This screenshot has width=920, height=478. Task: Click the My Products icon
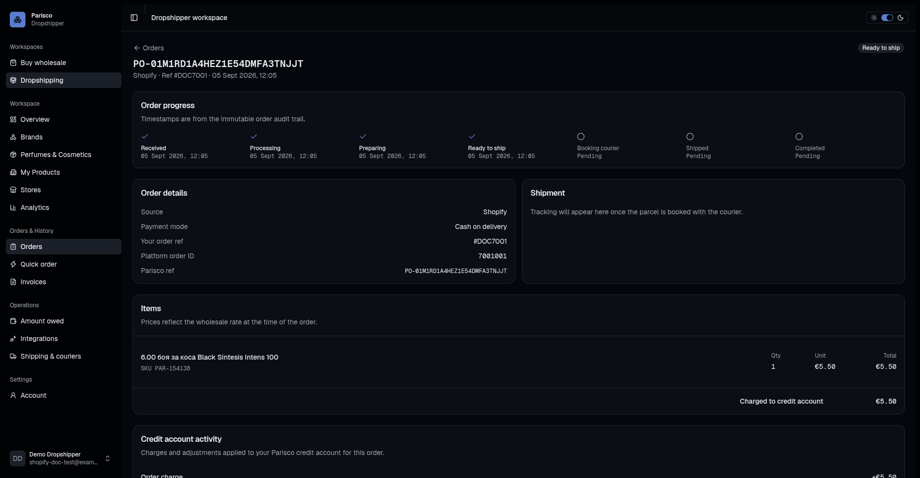coord(13,172)
